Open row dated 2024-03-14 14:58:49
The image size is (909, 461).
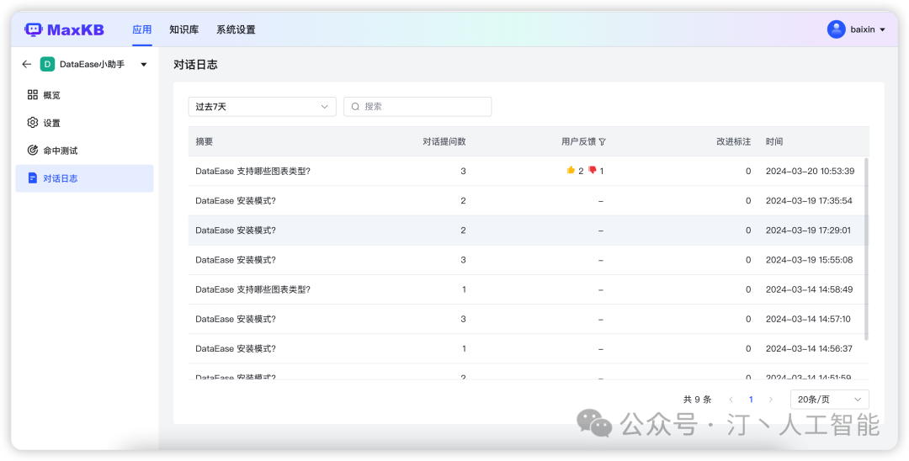pos(528,289)
